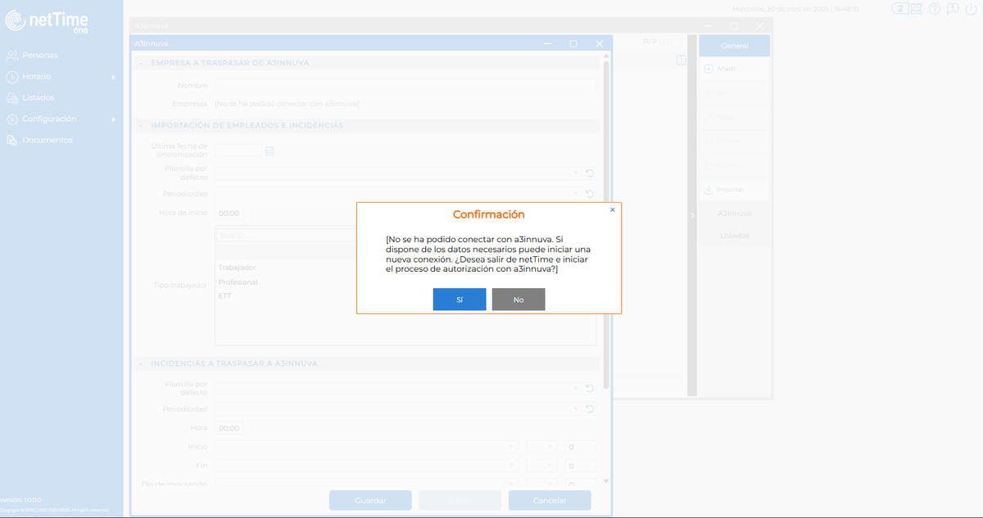Toggle the column layout icon in the back window
983x518 pixels.
coord(681,60)
